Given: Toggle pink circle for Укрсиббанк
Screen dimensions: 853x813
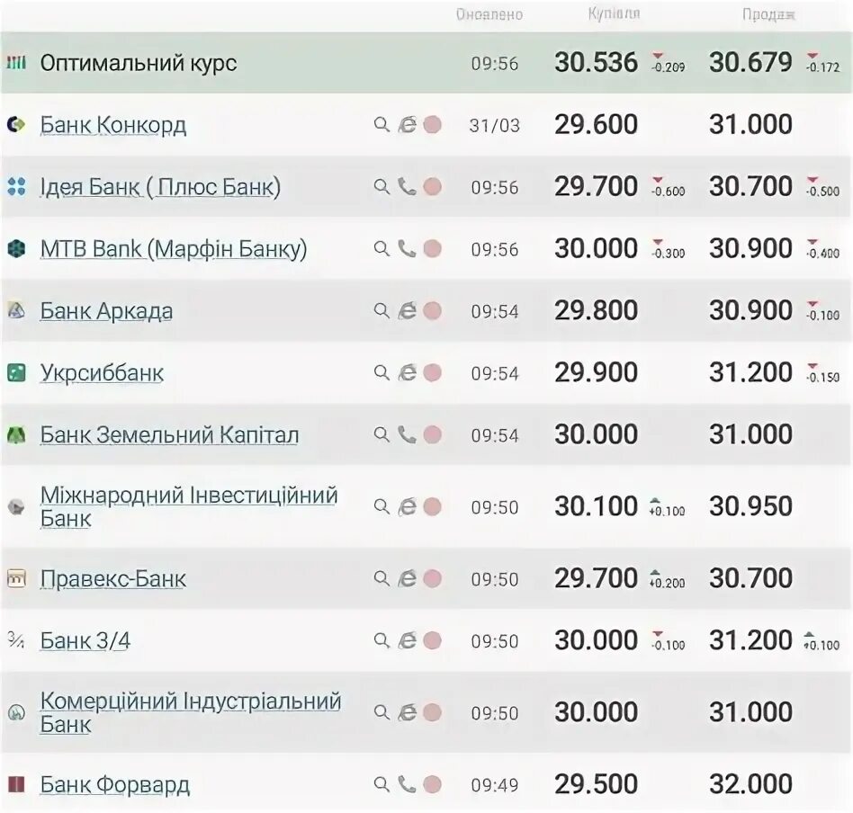Looking at the screenshot, I should (433, 373).
